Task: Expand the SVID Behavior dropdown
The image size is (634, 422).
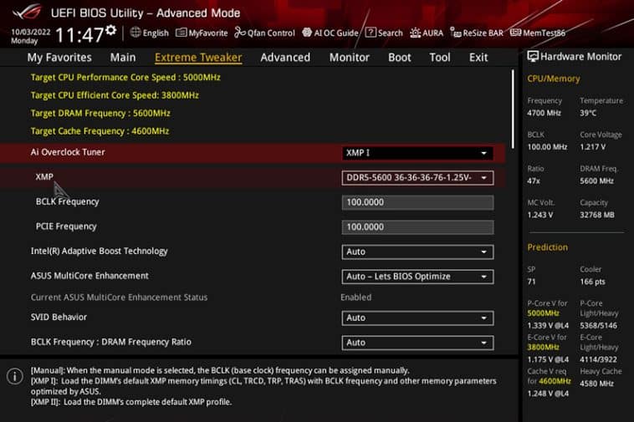Action: tap(417, 318)
